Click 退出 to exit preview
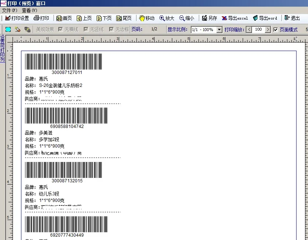The image size is (308, 240). (x=292, y=18)
